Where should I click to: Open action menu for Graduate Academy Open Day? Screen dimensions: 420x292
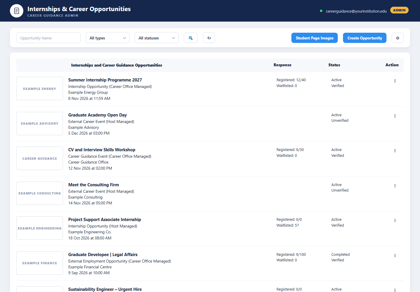[395, 116]
